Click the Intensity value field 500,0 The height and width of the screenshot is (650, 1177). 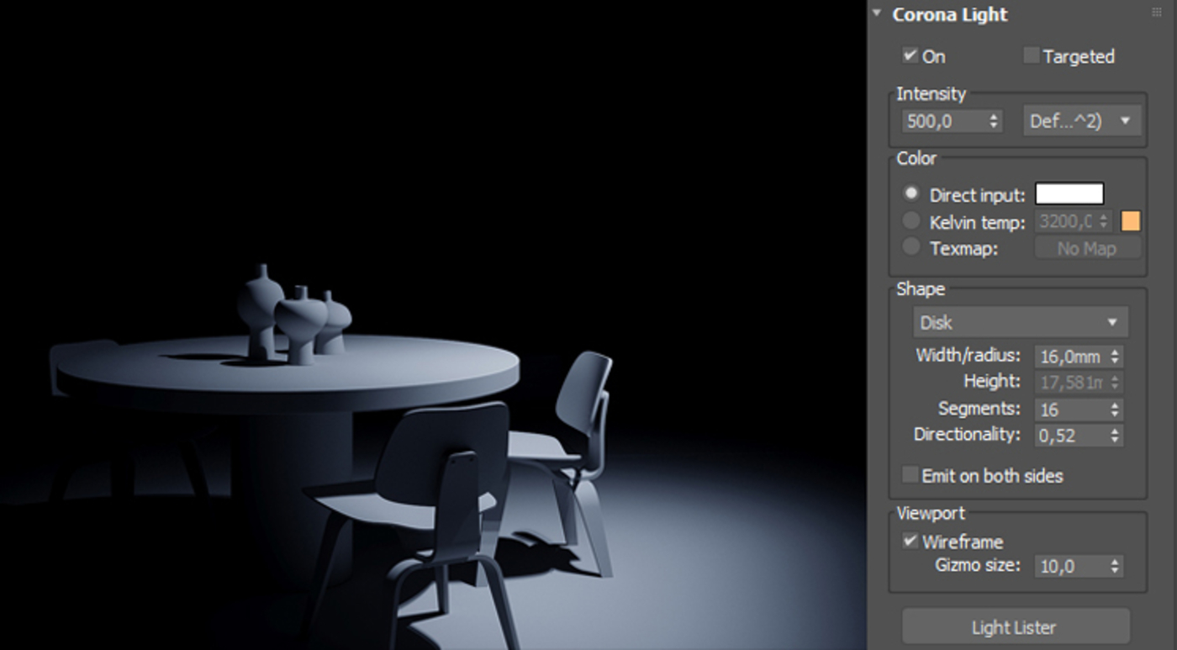tap(944, 121)
